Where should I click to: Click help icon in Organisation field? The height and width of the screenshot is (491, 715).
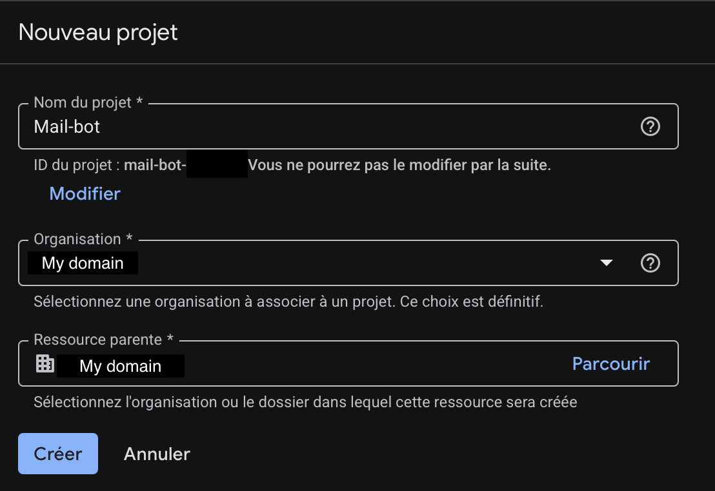click(650, 263)
